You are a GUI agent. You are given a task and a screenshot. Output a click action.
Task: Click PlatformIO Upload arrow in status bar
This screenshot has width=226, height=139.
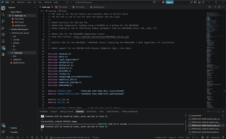[27, 138]
